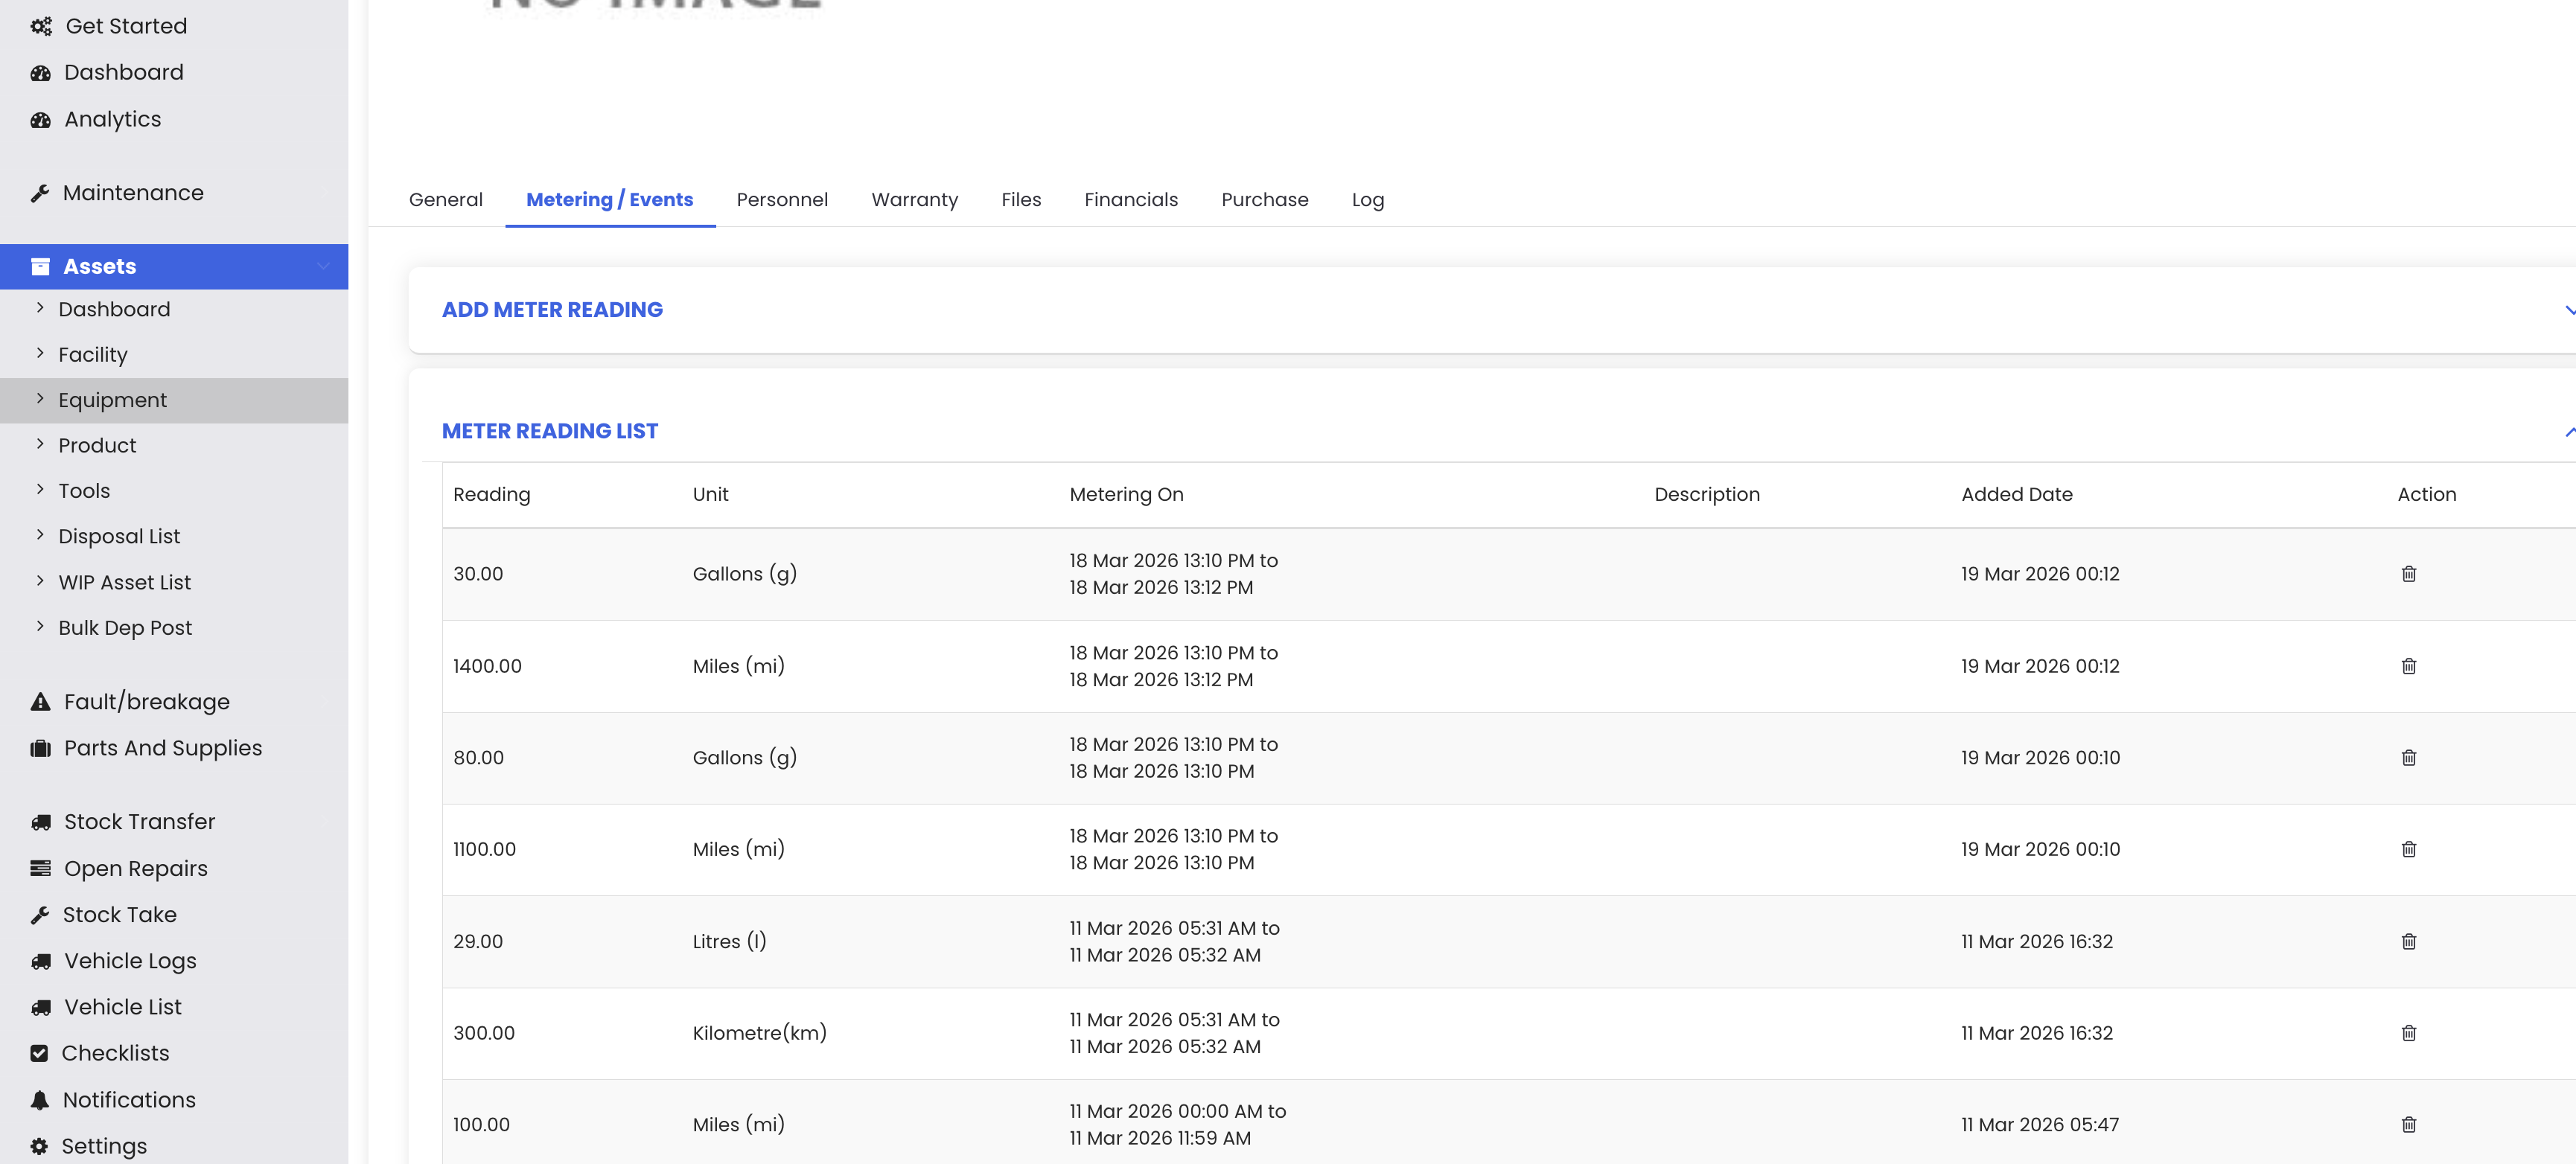Collapse the Assets sidebar menu
This screenshot has height=1164, width=2576.
pos(323,266)
